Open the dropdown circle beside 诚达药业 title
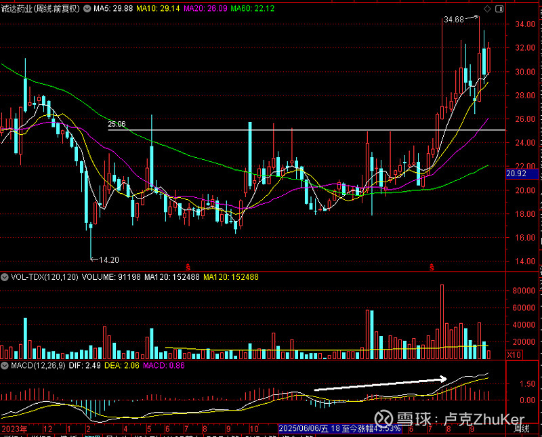The height and width of the screenshot is (437, 542). point(87,8)
